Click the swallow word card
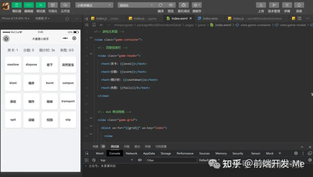Viewport: 313px width, 177px height. 13,65
